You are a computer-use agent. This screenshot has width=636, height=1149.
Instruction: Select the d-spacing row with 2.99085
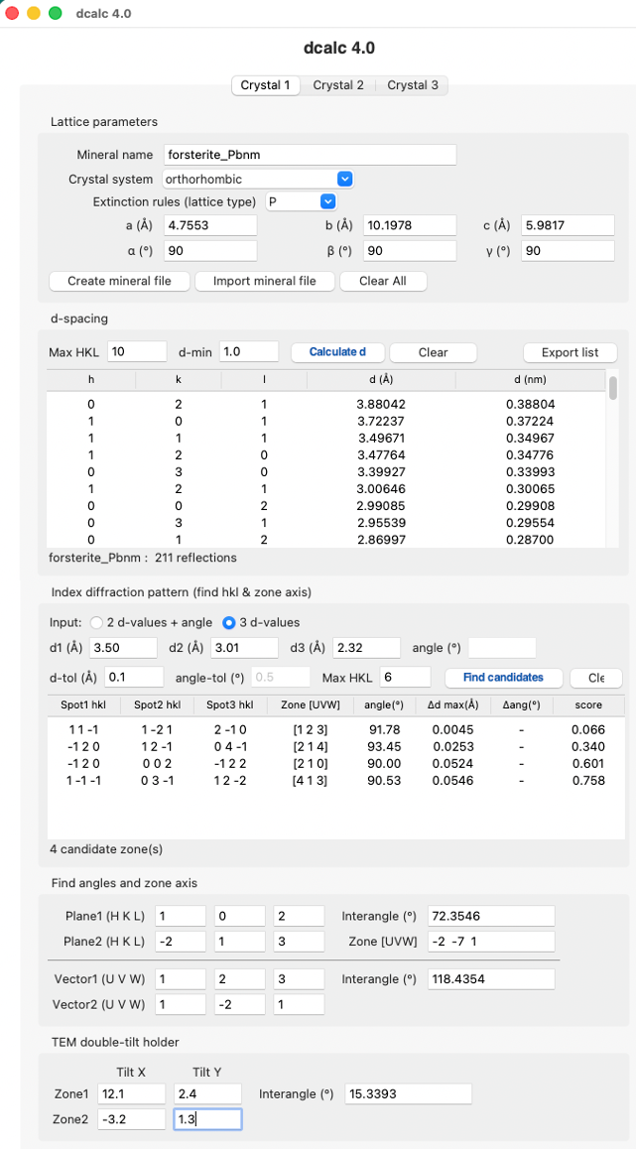[x=326, y=506]
